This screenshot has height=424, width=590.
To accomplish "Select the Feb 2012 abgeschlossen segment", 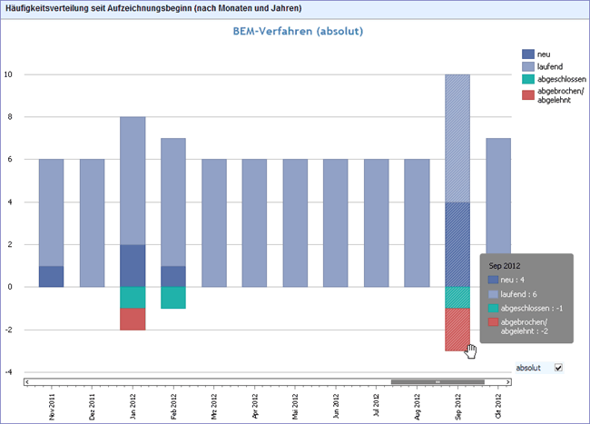I will (173, 298).
